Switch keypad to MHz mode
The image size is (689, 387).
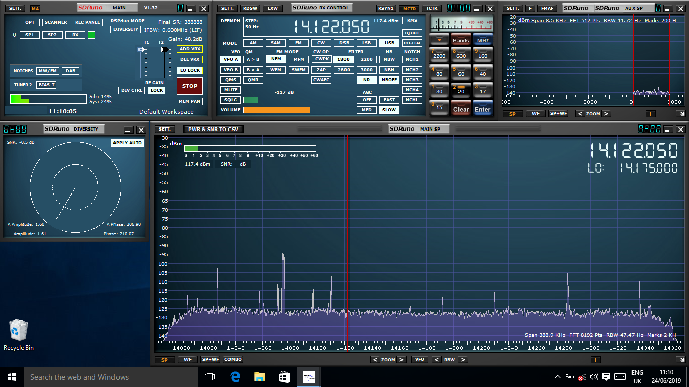483,39
